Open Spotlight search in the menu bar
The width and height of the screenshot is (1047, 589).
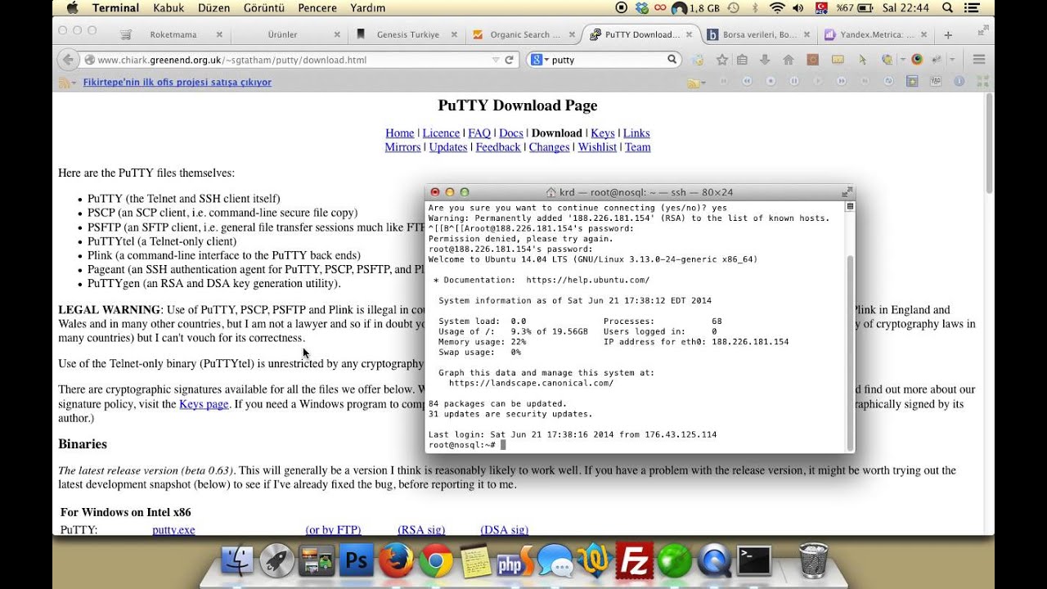[947, 8]
